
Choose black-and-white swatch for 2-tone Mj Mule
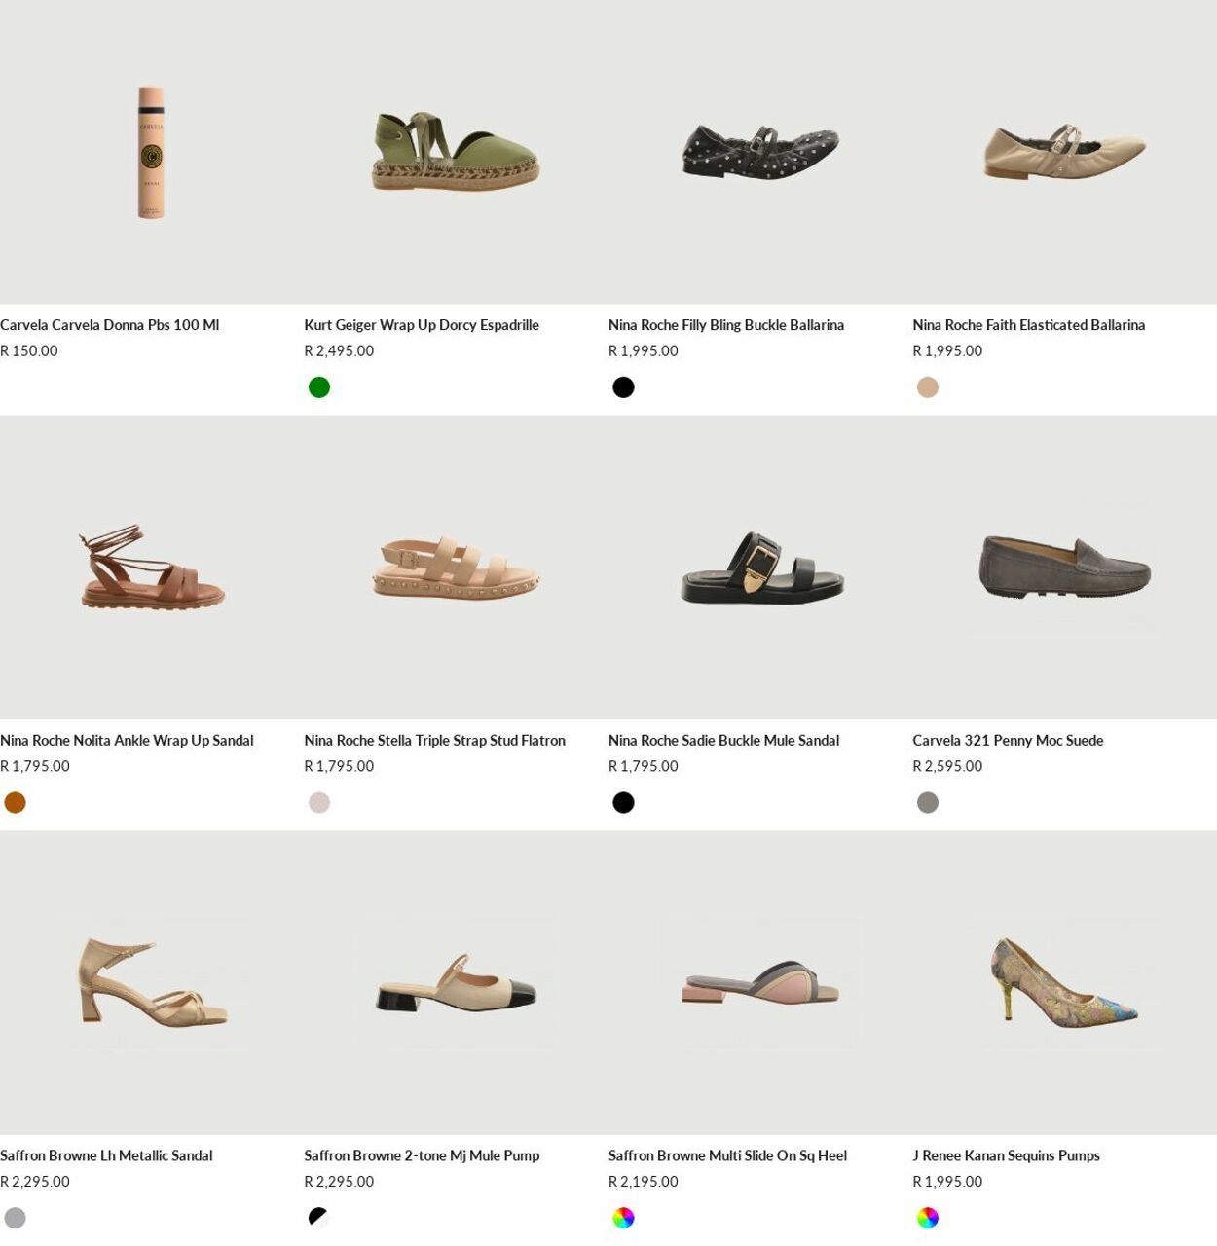[x=319, y=1218]
